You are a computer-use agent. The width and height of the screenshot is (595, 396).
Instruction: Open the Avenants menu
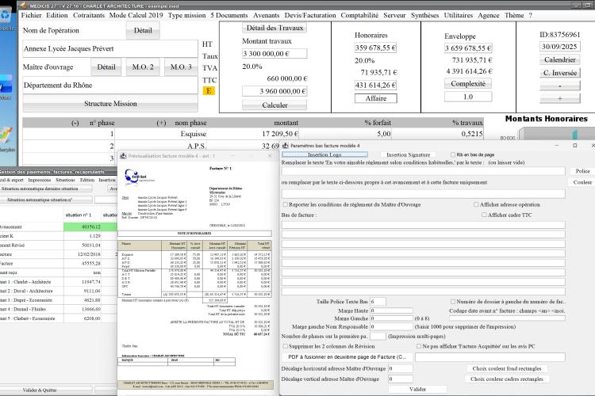coord(267,16)
